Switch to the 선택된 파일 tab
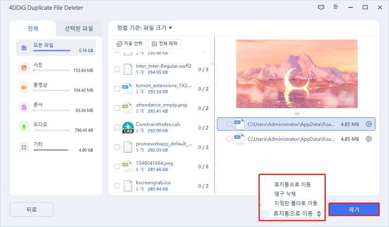The height and width of the screenshot is (227, 389). [x=79, y=29]
